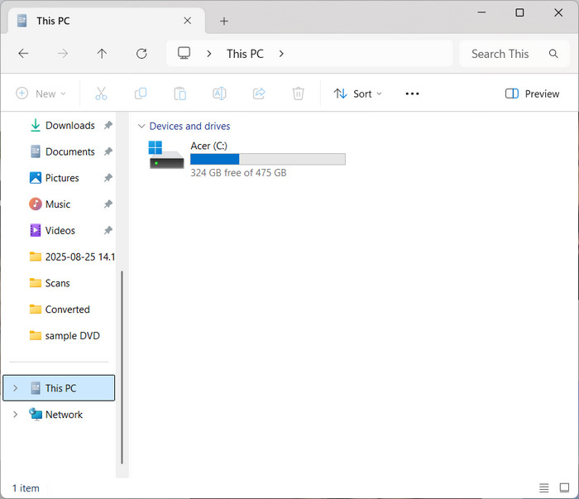Switch to large icons view in the status bar
The height and width of the screenshot is (499, 579).
(564, 488)
